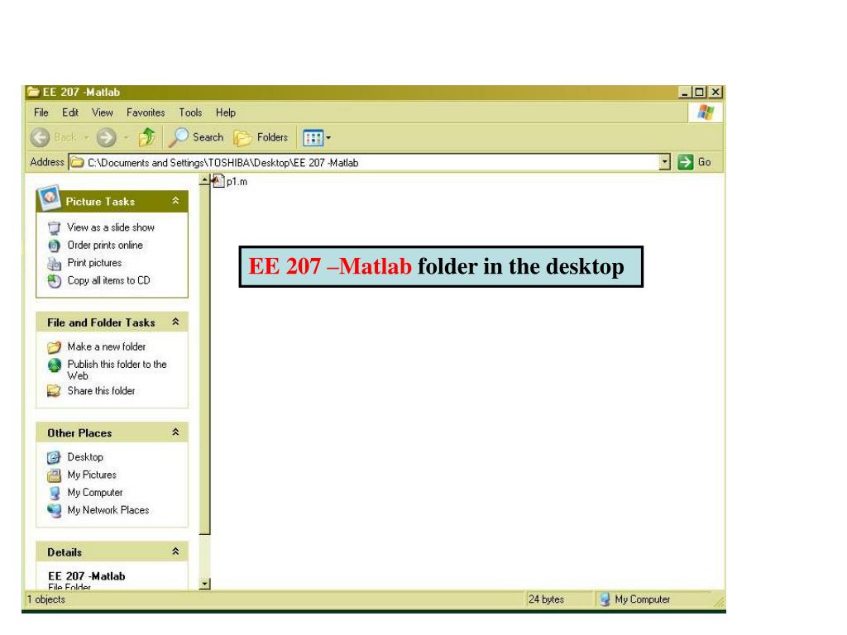This screenshot has width=847, height=635.
Task: Collapse the File and Folder Tasks panel
Action: point(175,322)
